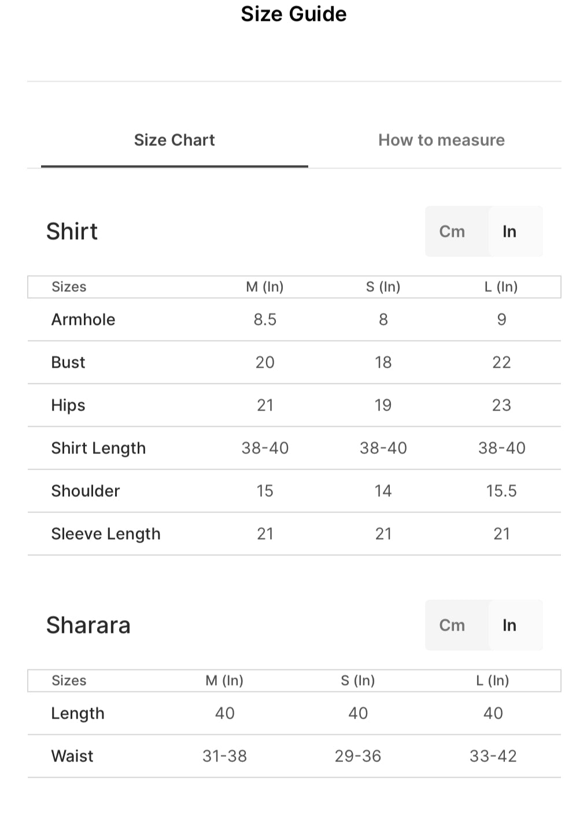Open the How to measure tab

click(441, 140)
